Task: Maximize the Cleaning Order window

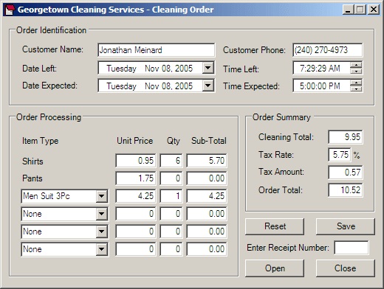Action: pyautogui.click(x=360, y=10)
